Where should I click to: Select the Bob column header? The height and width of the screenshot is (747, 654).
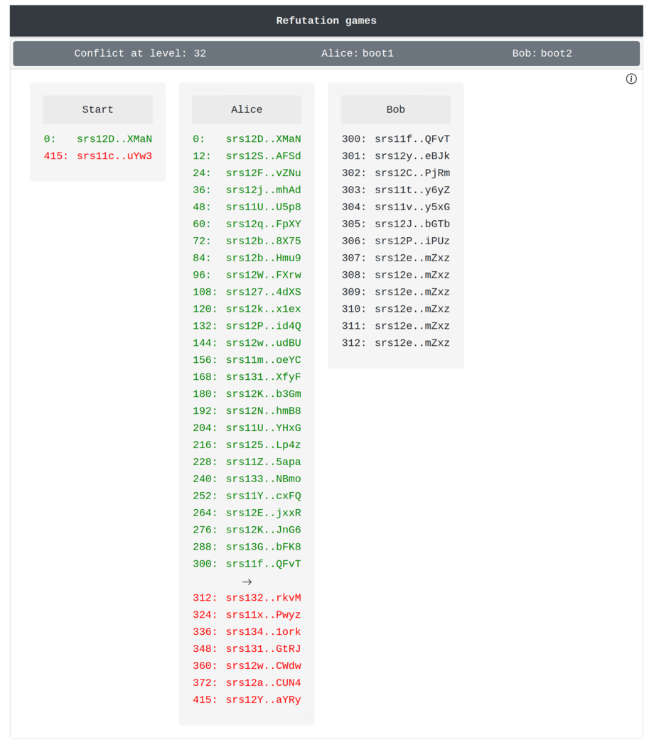(x=395, y=109)
